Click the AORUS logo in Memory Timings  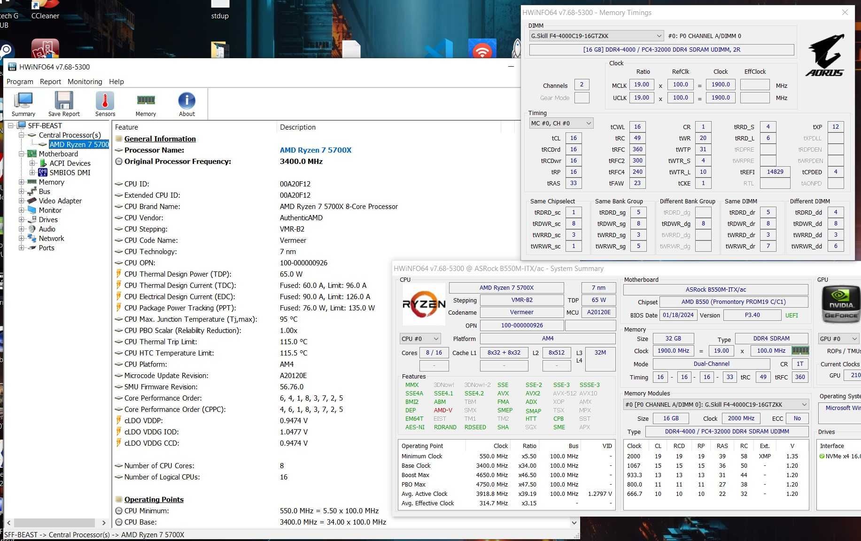tap(825, 55)
